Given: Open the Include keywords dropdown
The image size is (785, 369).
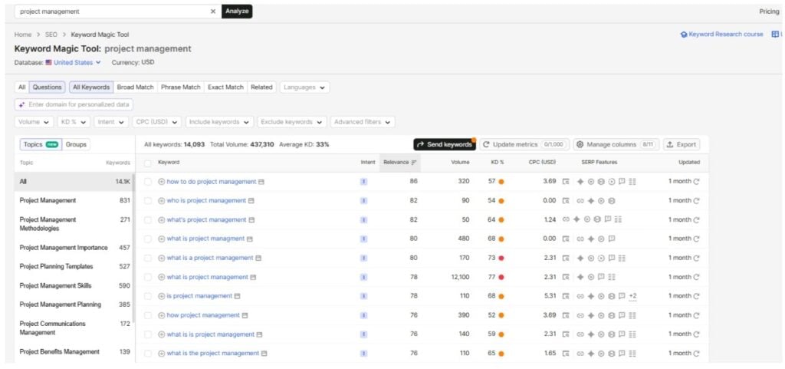Looking at the screenshot, I should [x=220, y=122].
